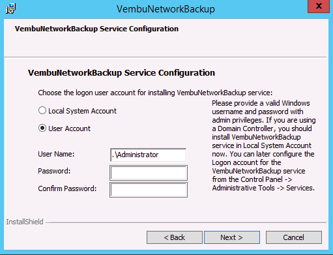This screenshot has height=255, width=333.
Task: Click the top banner Service Configuration heading
Action: click(96, 29)
